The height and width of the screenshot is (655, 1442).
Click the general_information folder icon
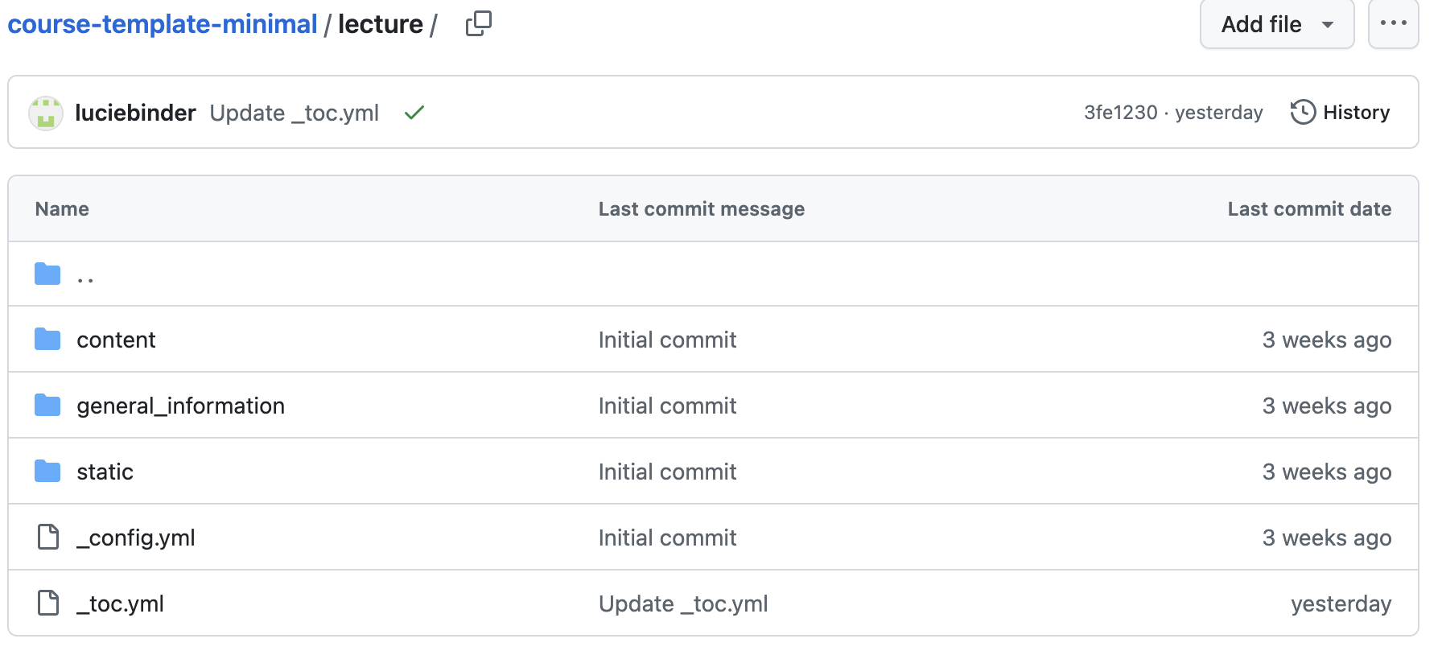47,405
